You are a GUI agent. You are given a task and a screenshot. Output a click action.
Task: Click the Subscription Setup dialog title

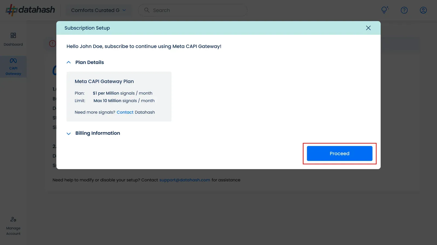(87, 28)
